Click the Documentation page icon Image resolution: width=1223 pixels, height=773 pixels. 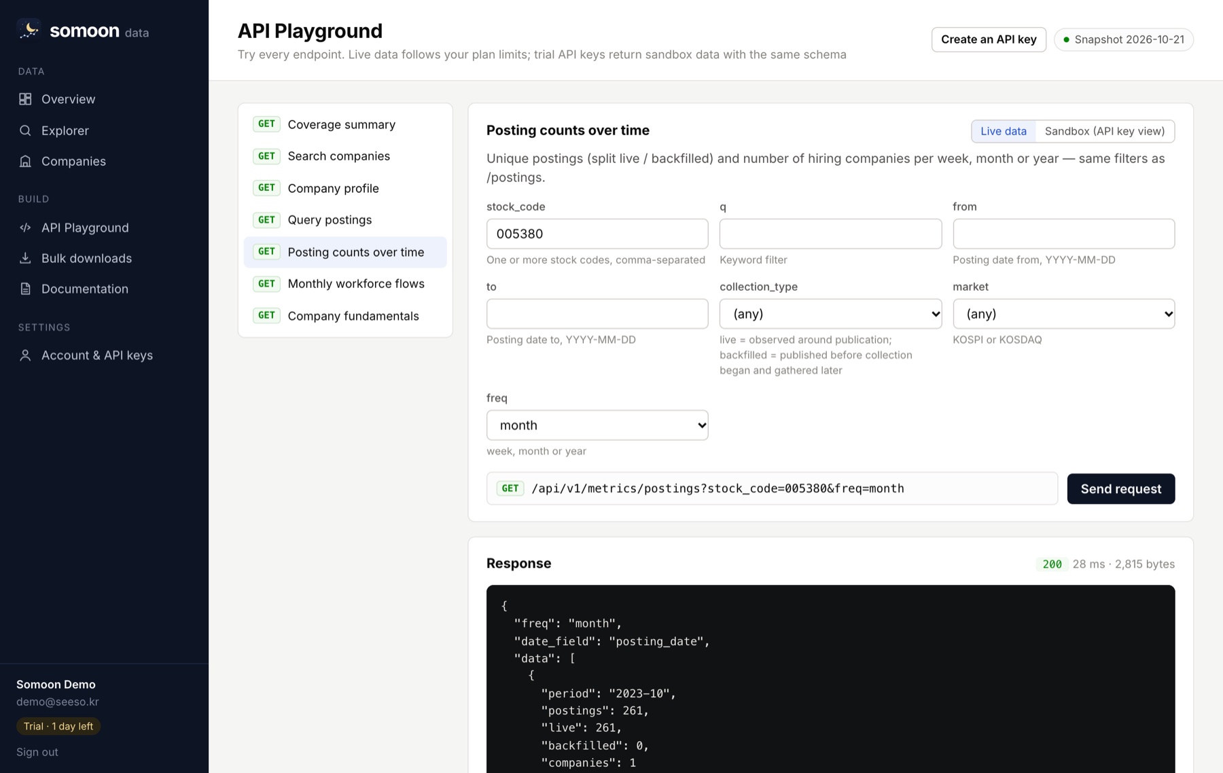tap(25, 289)
